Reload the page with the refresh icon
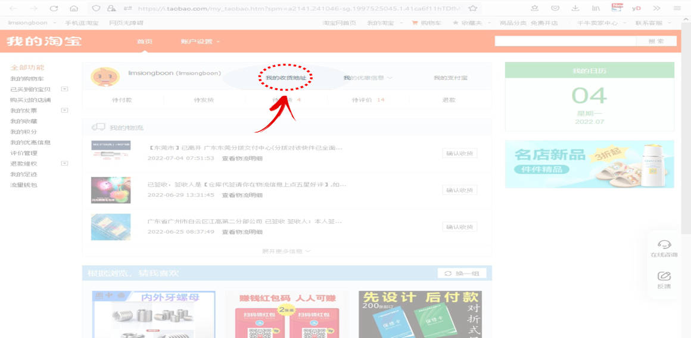The height and width of the screenshot is (338, 691). (x=54, y=8)
